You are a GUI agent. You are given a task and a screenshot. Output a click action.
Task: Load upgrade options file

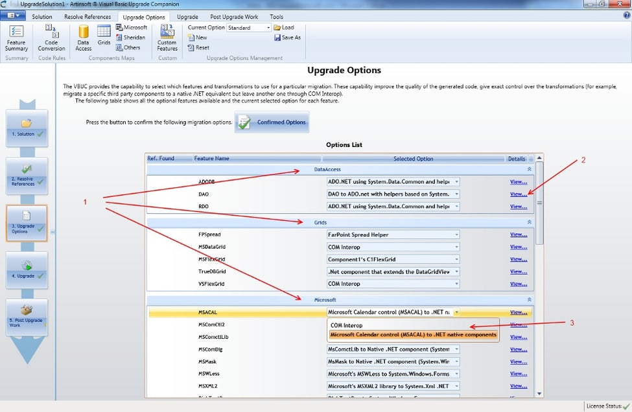point(284,27)
